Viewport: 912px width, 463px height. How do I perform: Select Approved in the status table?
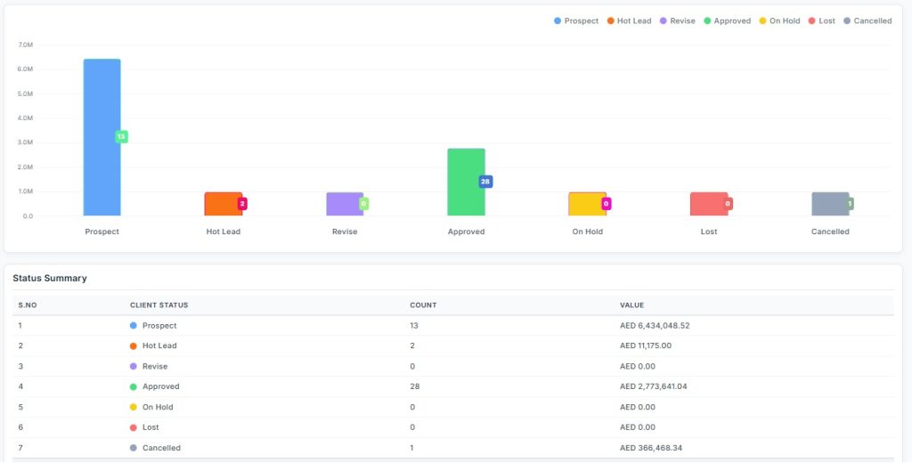coord(161,386)
